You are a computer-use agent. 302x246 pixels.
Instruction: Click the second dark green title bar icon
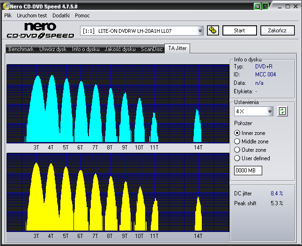click(x=265, y=6)
